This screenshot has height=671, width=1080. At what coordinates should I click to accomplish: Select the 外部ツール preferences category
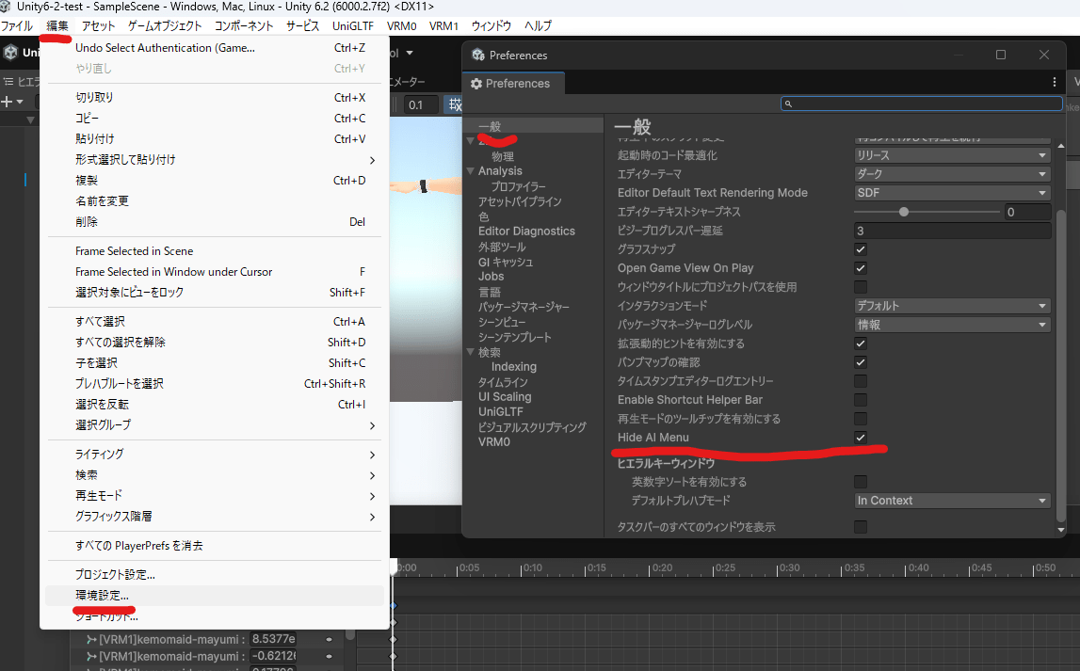(502, 247)
